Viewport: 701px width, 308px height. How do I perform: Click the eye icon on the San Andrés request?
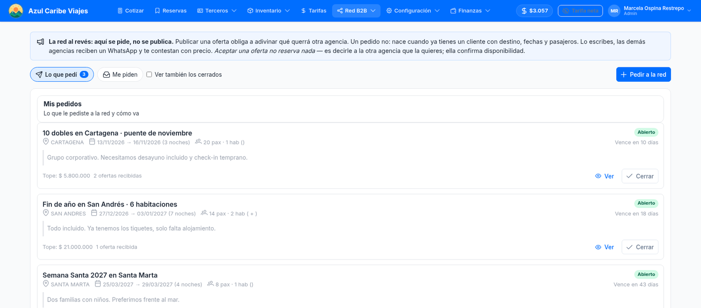[x=598, y=247]
